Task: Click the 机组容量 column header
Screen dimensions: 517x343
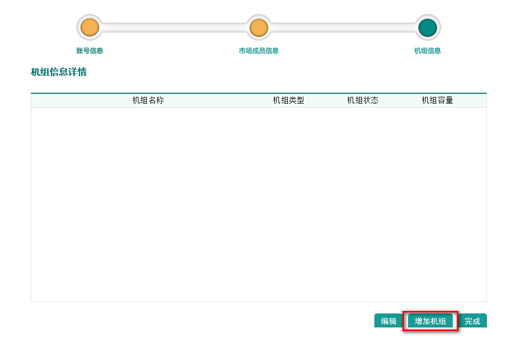Action: tap(437, 101)
